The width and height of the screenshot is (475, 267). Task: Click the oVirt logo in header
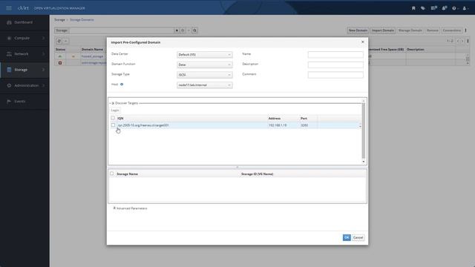(x=23, y=8)
